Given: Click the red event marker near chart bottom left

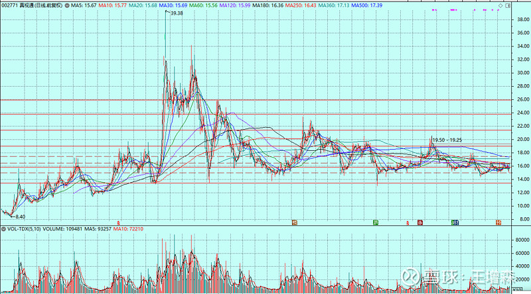Looking at the screenshot, I should (x=118, y=223).
